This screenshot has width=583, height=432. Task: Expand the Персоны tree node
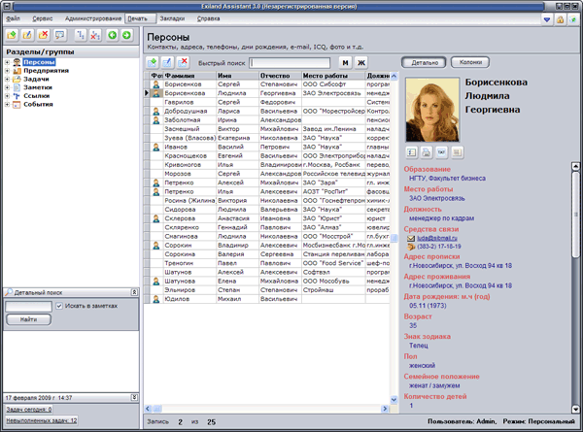click(7, 62)
